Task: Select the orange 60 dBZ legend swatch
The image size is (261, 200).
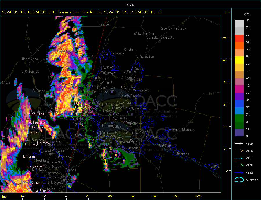Action: pos(239,45)
